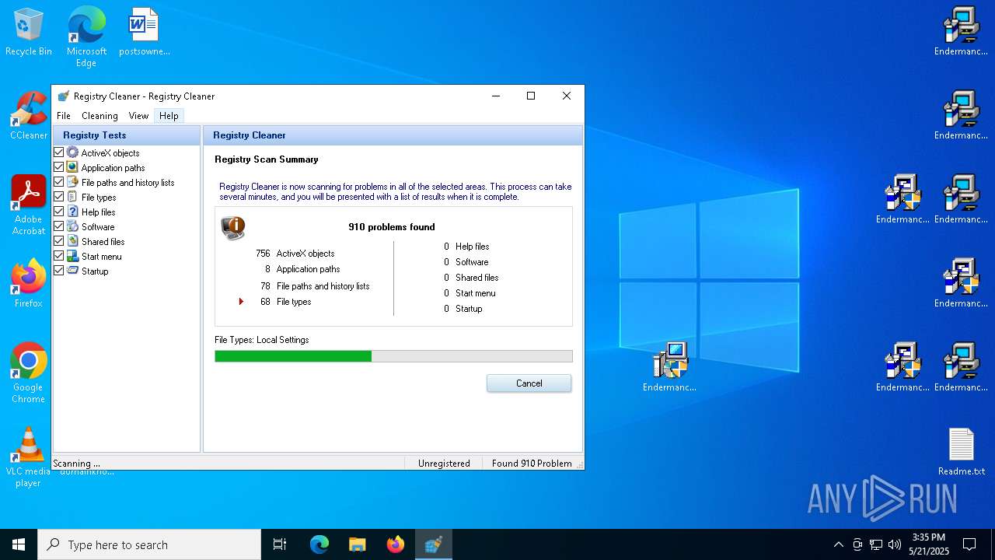The height and width of the screenshot is (560, 995).
Task: Cancel the registry scan
Action: pyautogui.click(x=529, y=383)
